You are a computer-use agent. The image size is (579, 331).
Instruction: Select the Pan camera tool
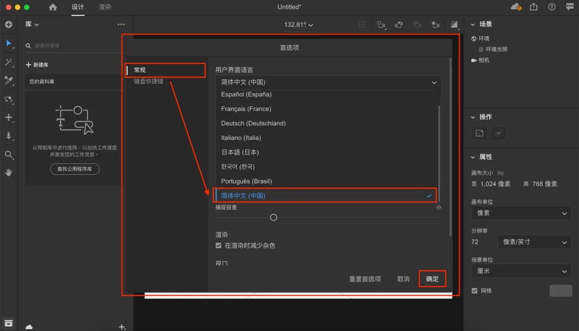click(9, 118)
